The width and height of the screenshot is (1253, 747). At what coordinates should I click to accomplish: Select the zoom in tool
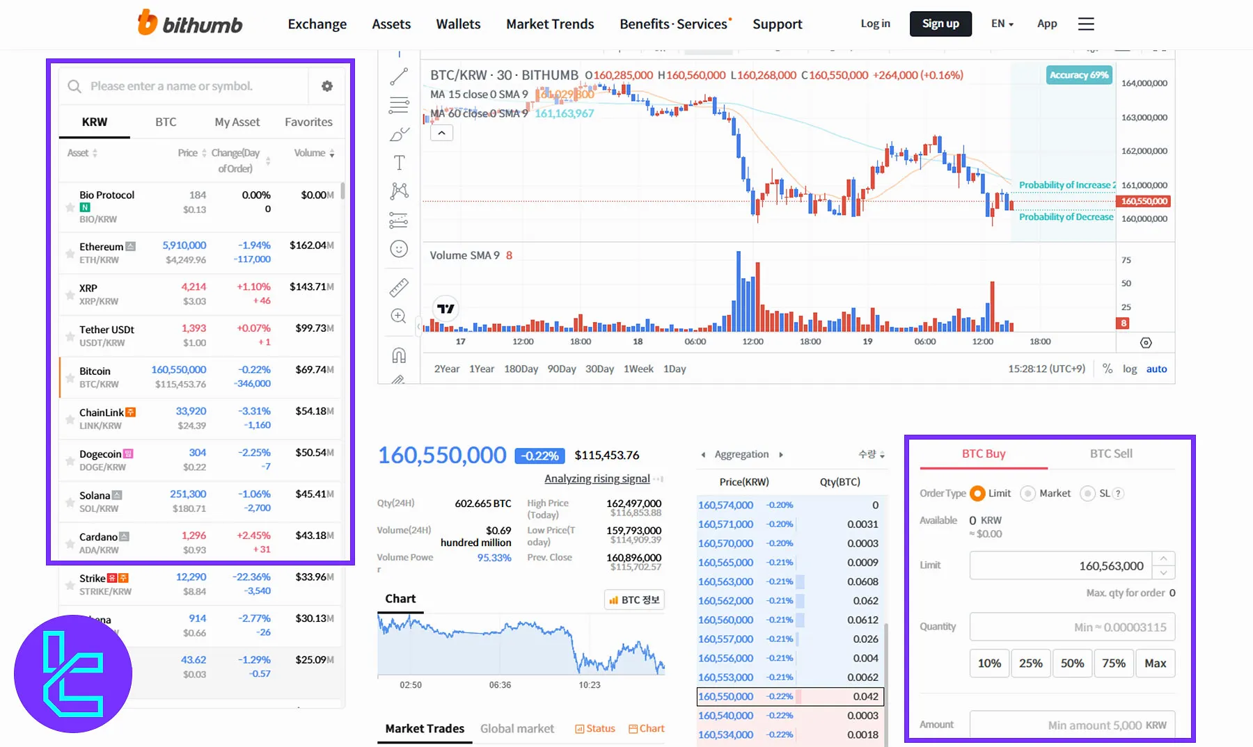pos(399,316)
